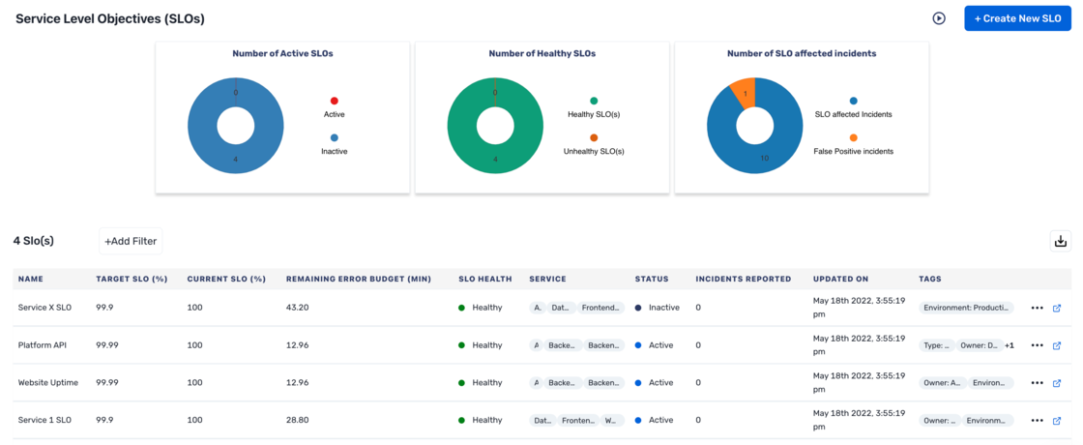The height and width of the screenshot is (445, 1083).
Task: Toggle the Inactive legend item in Active SLOs chart
Action: (335, 144)
